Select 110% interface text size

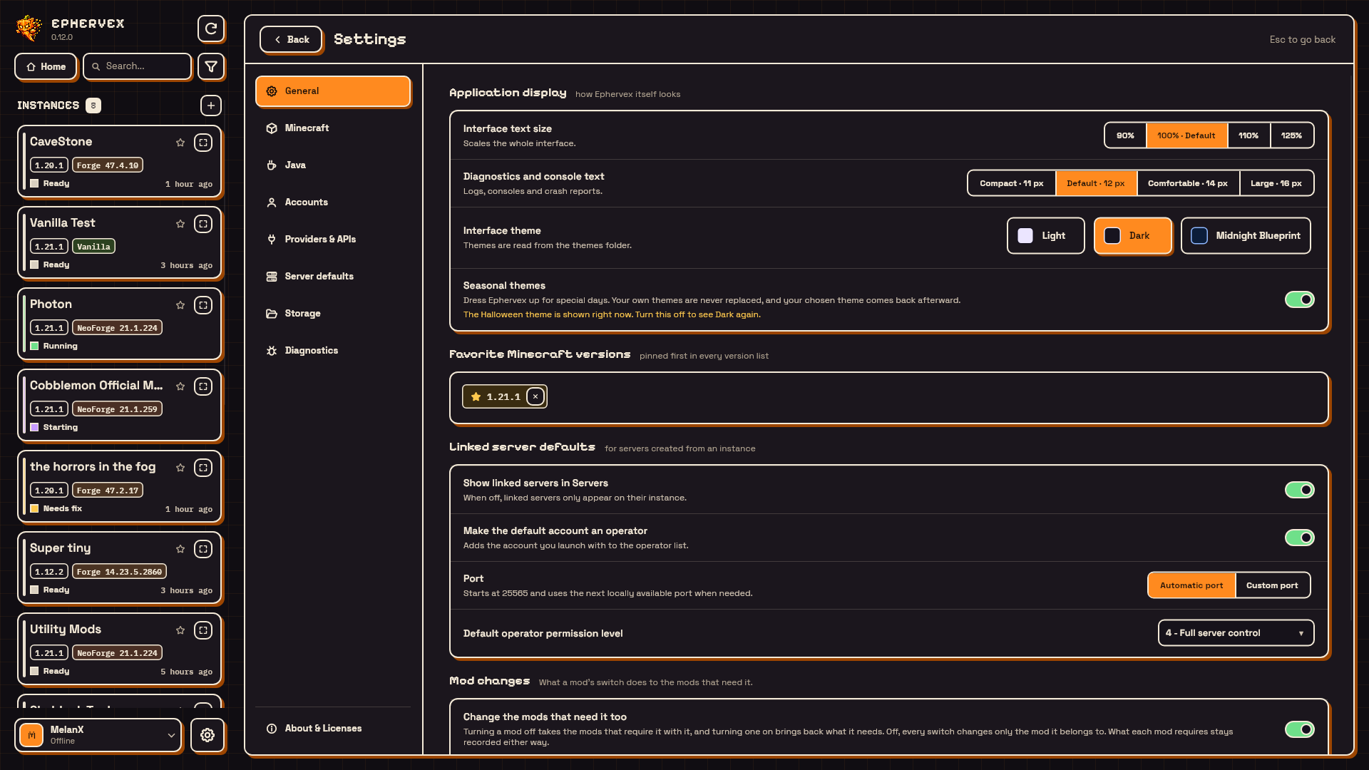coord(1248,135)
